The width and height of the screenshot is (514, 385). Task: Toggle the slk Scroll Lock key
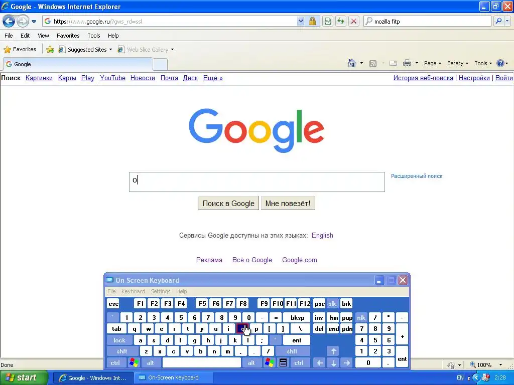pyautogui.click(x=332, y=303)
